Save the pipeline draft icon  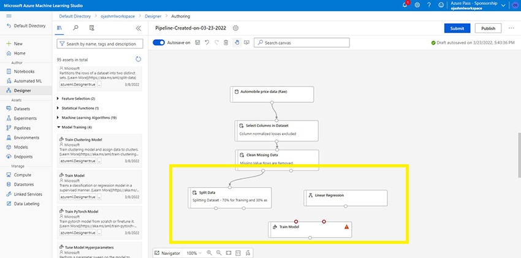[197, 42]
